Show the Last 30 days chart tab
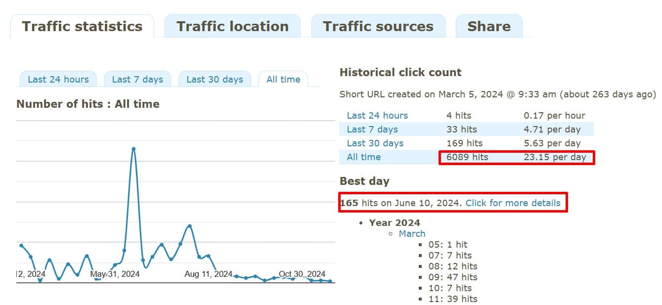The height and width of the screenshot is (305, 662). (215, 79)
